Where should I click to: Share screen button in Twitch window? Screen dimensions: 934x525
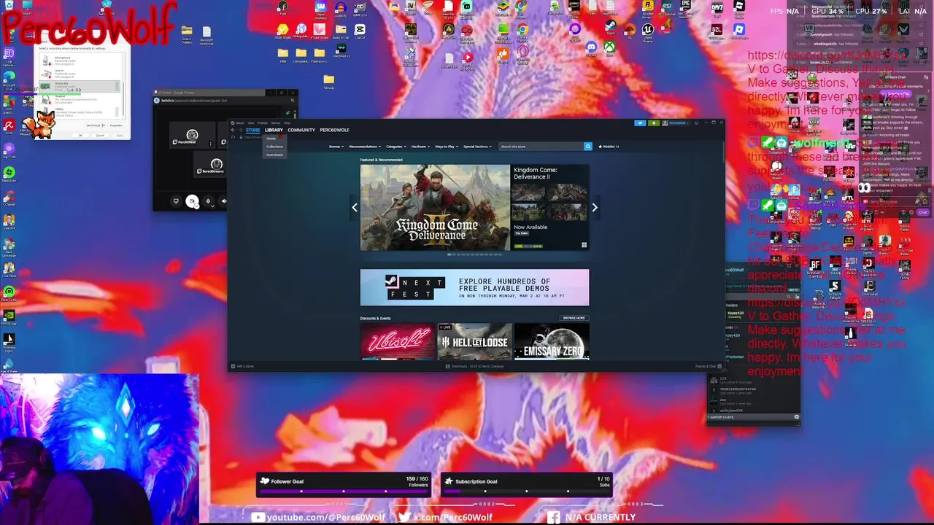(176, 201)
